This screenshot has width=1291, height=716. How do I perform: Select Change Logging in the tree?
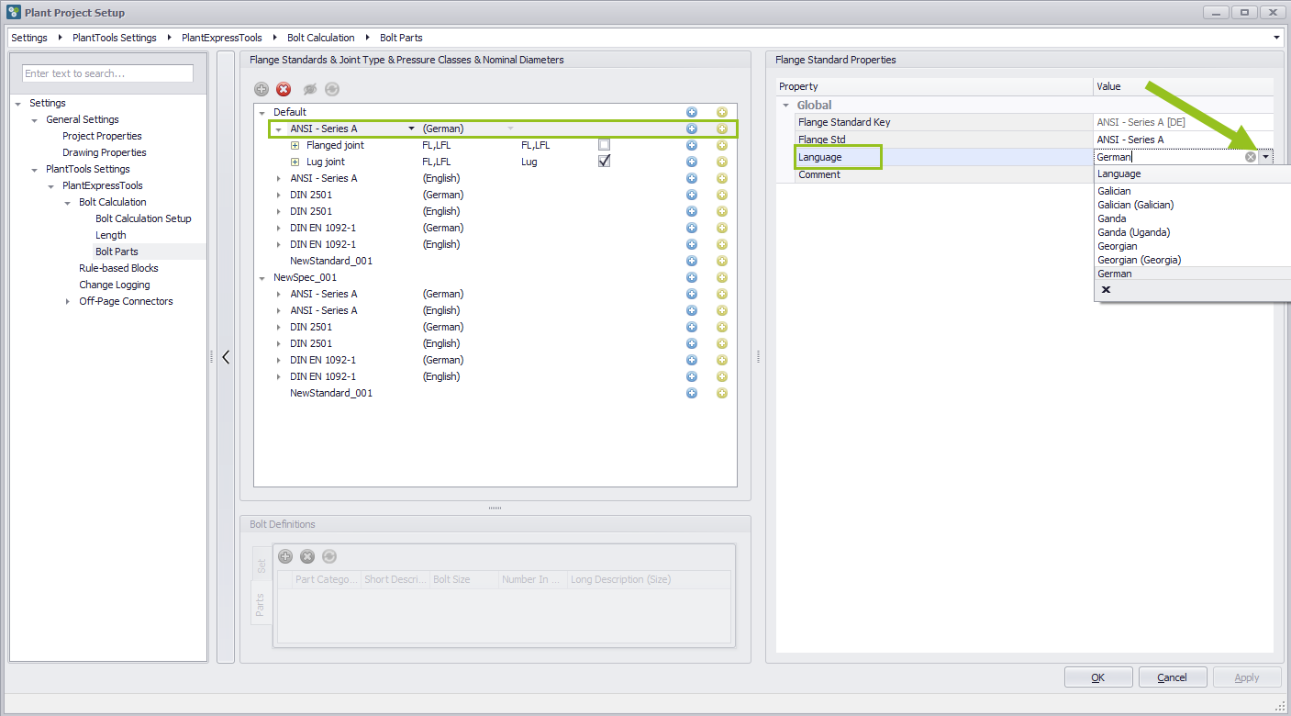tap(115, 285)
